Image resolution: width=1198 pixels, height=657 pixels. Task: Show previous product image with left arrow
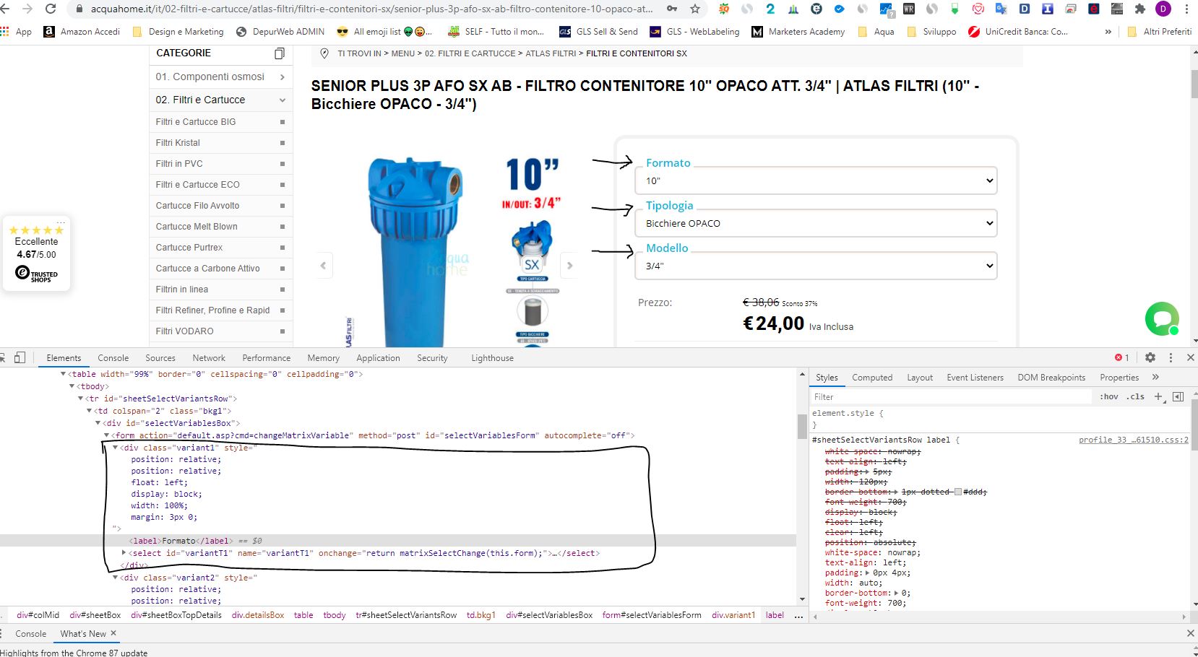pos(323,266)
